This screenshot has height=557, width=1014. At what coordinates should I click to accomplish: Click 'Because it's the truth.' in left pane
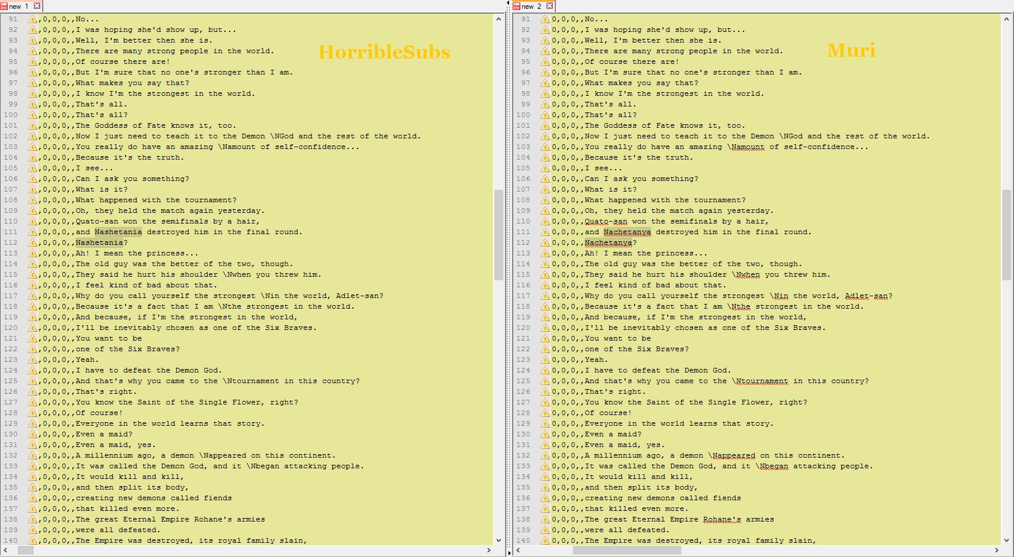click(x=130, y=158)
